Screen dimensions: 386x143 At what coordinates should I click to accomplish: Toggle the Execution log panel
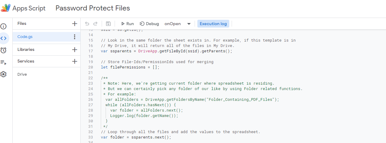tap(213, 24)
